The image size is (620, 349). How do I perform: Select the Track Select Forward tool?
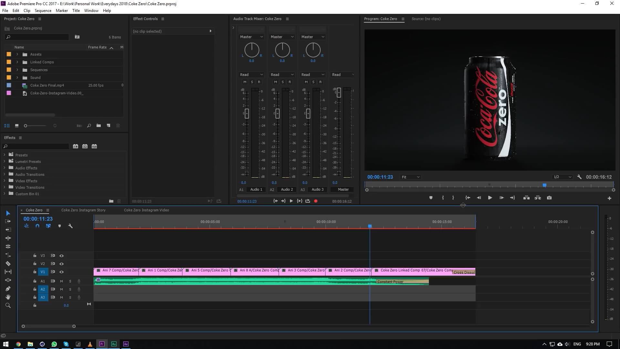point(8,221)
